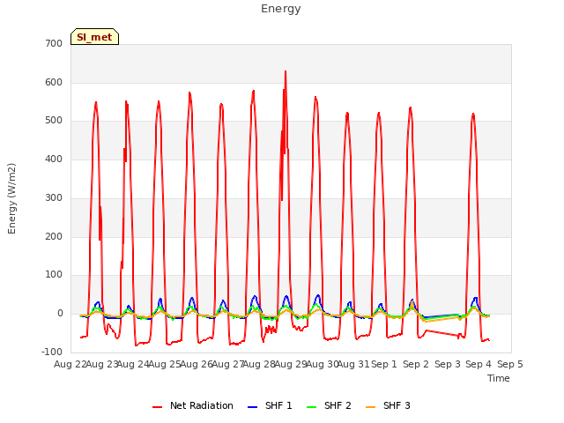Click the red Net Radiation legend swatch
The width and height of the screenshot is (564, 423).
click(157, 407)
